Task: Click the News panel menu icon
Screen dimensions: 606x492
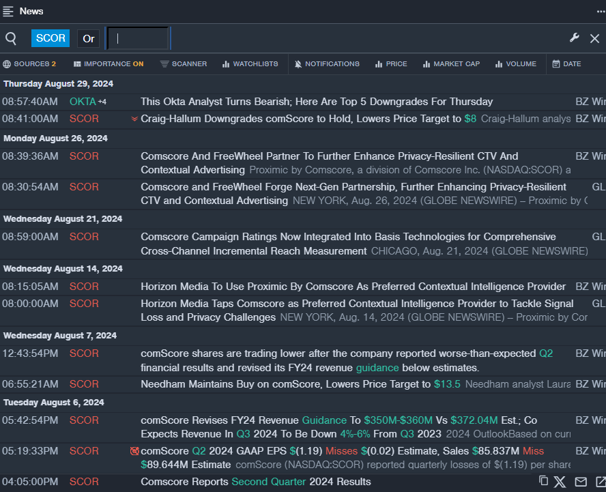Action: pyautogui.click(x=8, y=11)
